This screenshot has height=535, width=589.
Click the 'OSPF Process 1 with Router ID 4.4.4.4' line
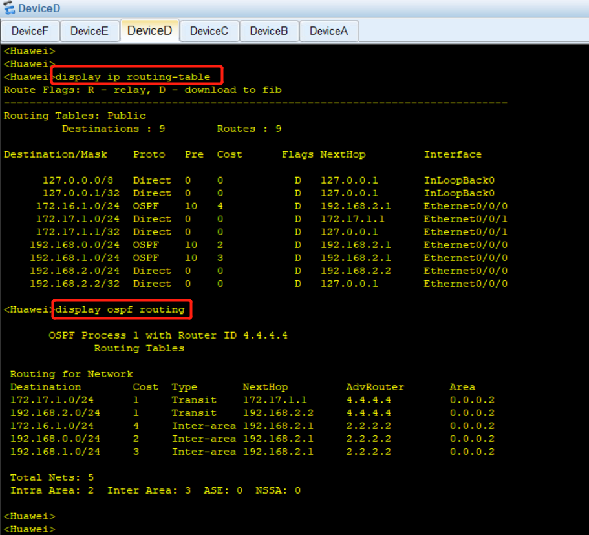click(x=168, y=335)
